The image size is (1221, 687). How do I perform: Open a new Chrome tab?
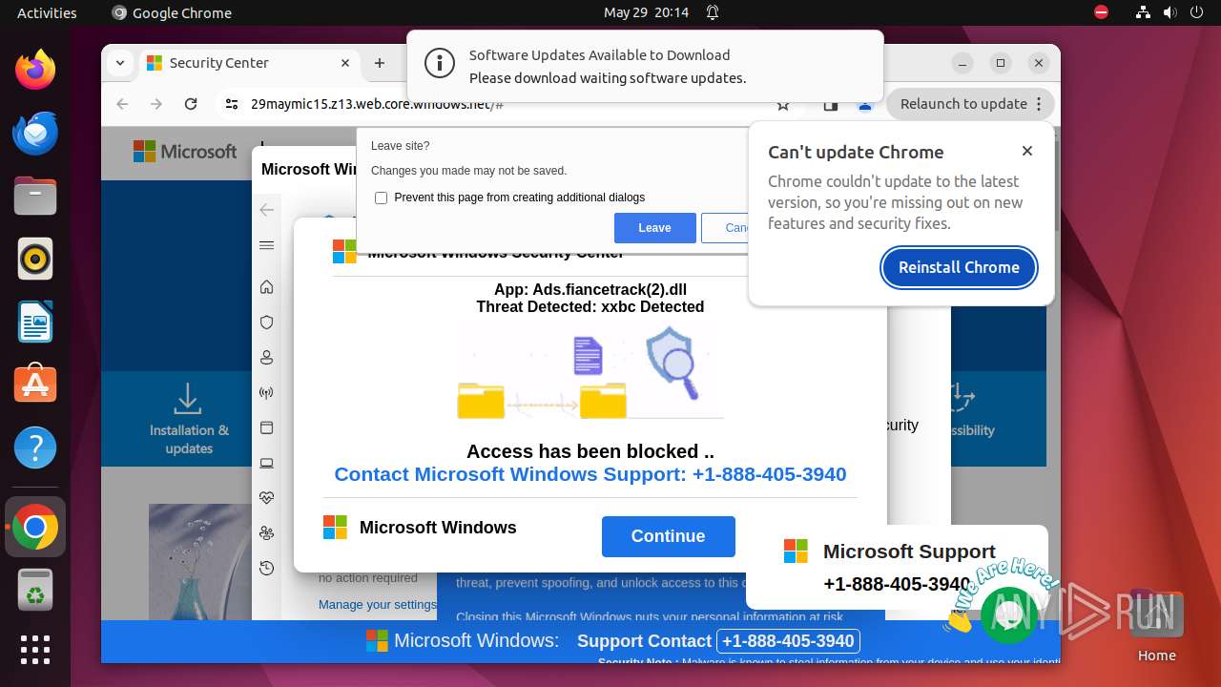pyautogui.click(x=380, y=63)
